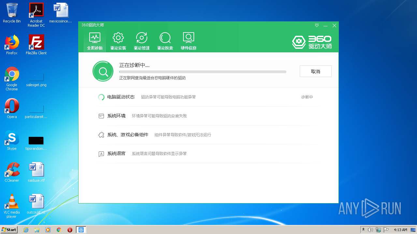Minimize the 360驱动大师 window

click(x=325, y=25)
